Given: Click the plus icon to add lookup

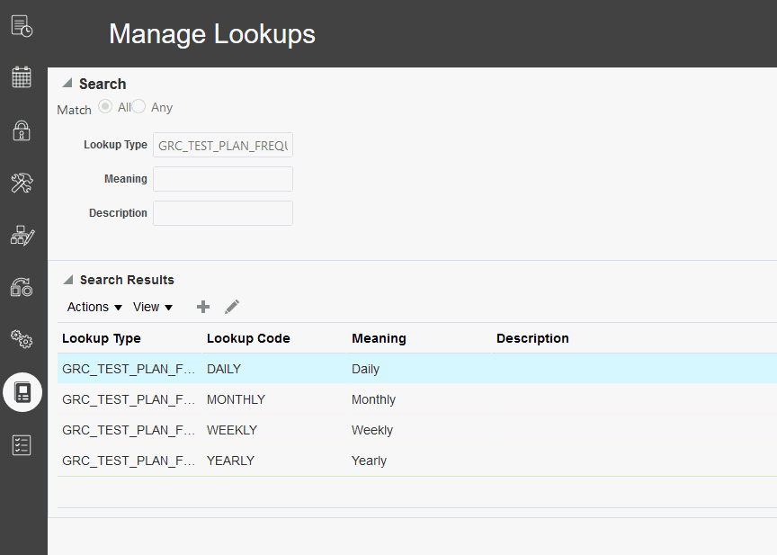Looking at the screenshot, I should click(203, 307).
